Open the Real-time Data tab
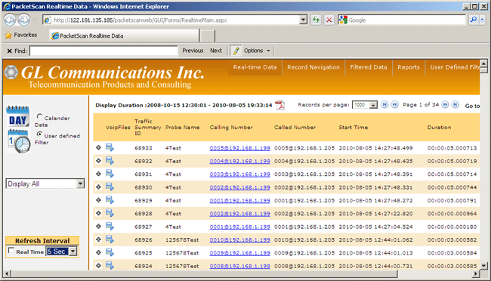 pyautogui.click(x=255, y=67)
